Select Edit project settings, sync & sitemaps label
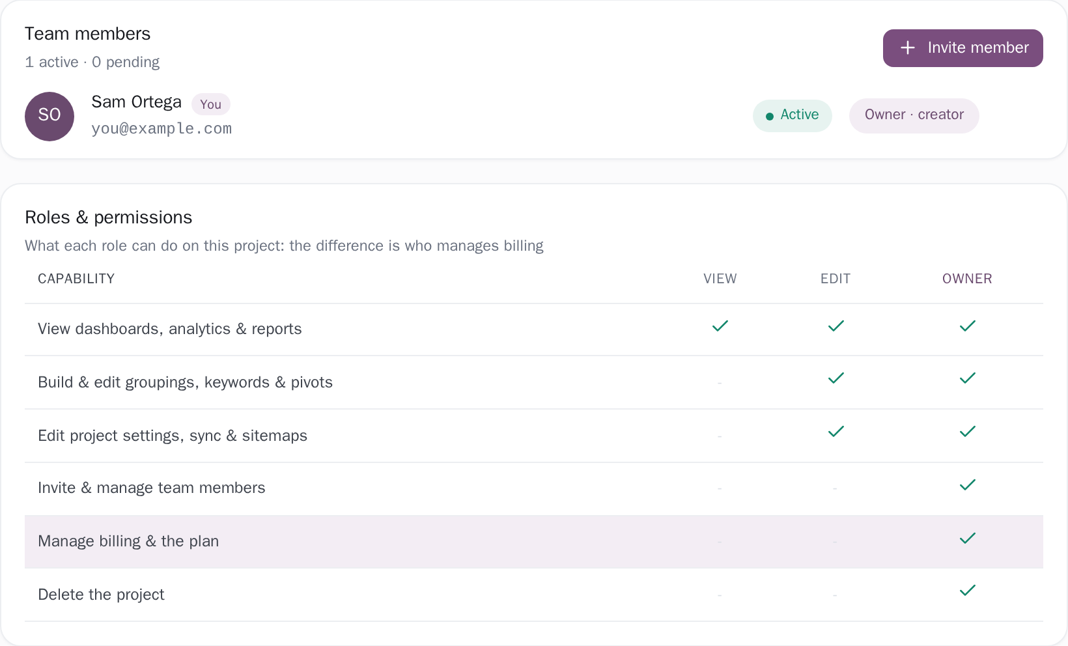Viewport: 1068px width, 646px height. point(173,436)
